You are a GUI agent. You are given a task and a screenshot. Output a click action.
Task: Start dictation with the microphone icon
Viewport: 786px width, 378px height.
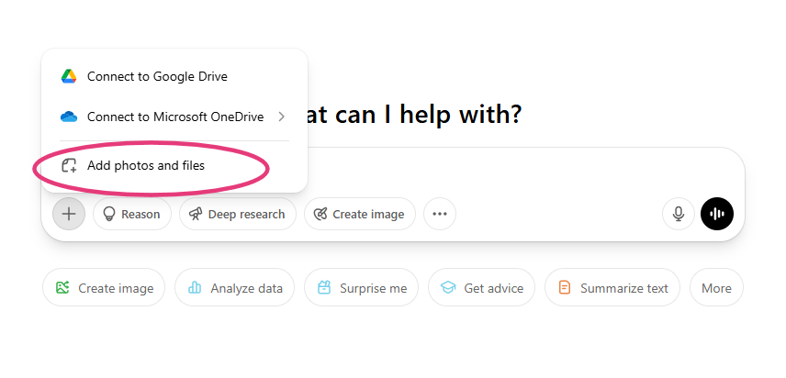[679, 215]
